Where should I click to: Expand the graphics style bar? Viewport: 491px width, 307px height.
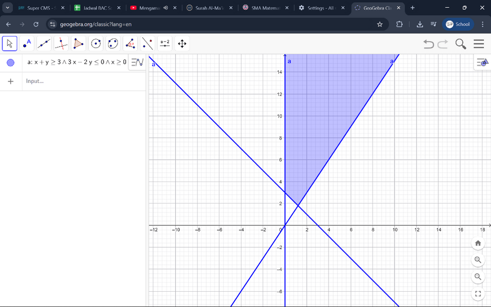click(482, 62)
